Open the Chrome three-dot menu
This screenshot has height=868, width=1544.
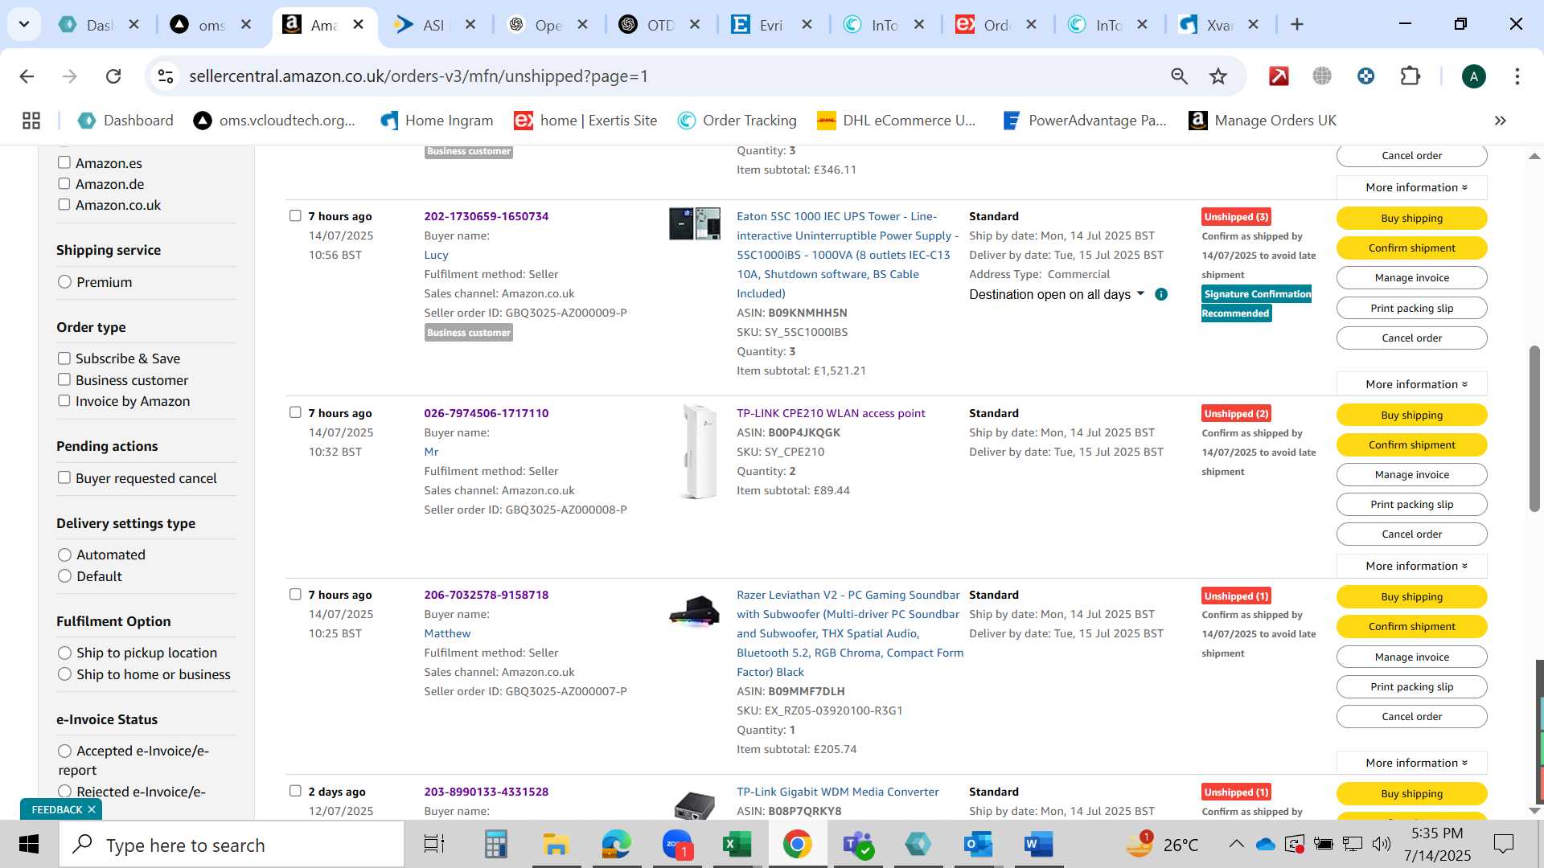click(1517, 76)
